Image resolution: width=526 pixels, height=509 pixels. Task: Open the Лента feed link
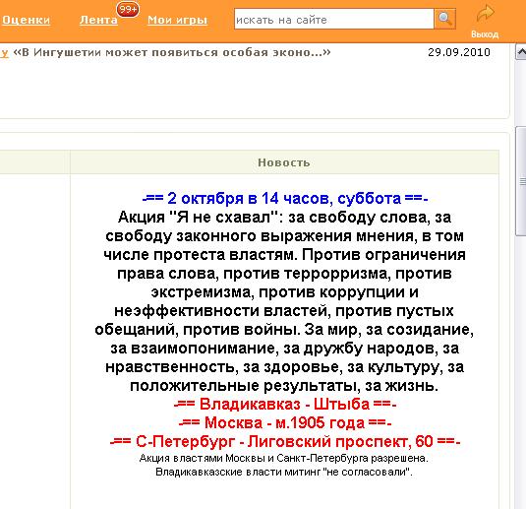(x=98, y=20)
